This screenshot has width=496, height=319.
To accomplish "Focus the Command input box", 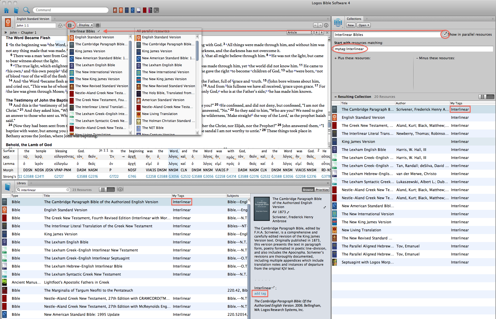I will coord(71,10).
